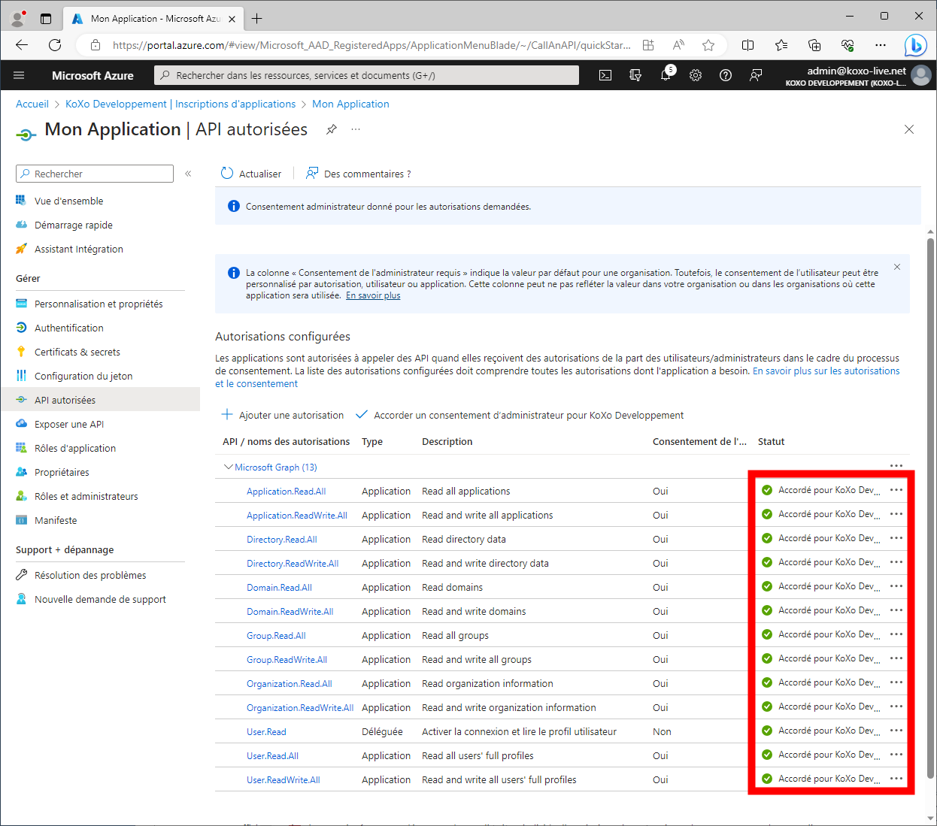Open ellipsis menu for Organization.Read.All row
This screenshot has width=937, height=826.
pos(896,682)
